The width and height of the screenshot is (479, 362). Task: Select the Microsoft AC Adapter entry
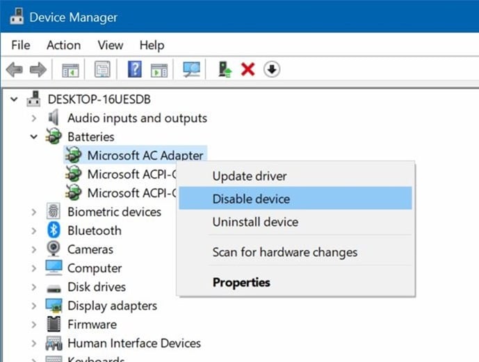coord(145,156)
